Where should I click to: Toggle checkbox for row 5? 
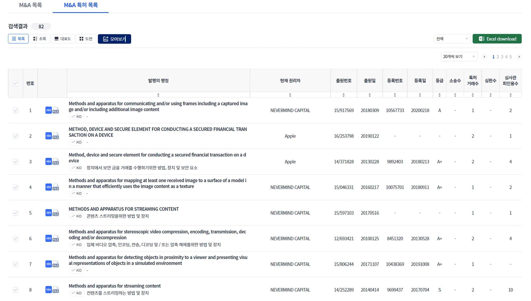click(x=16, y=213)
